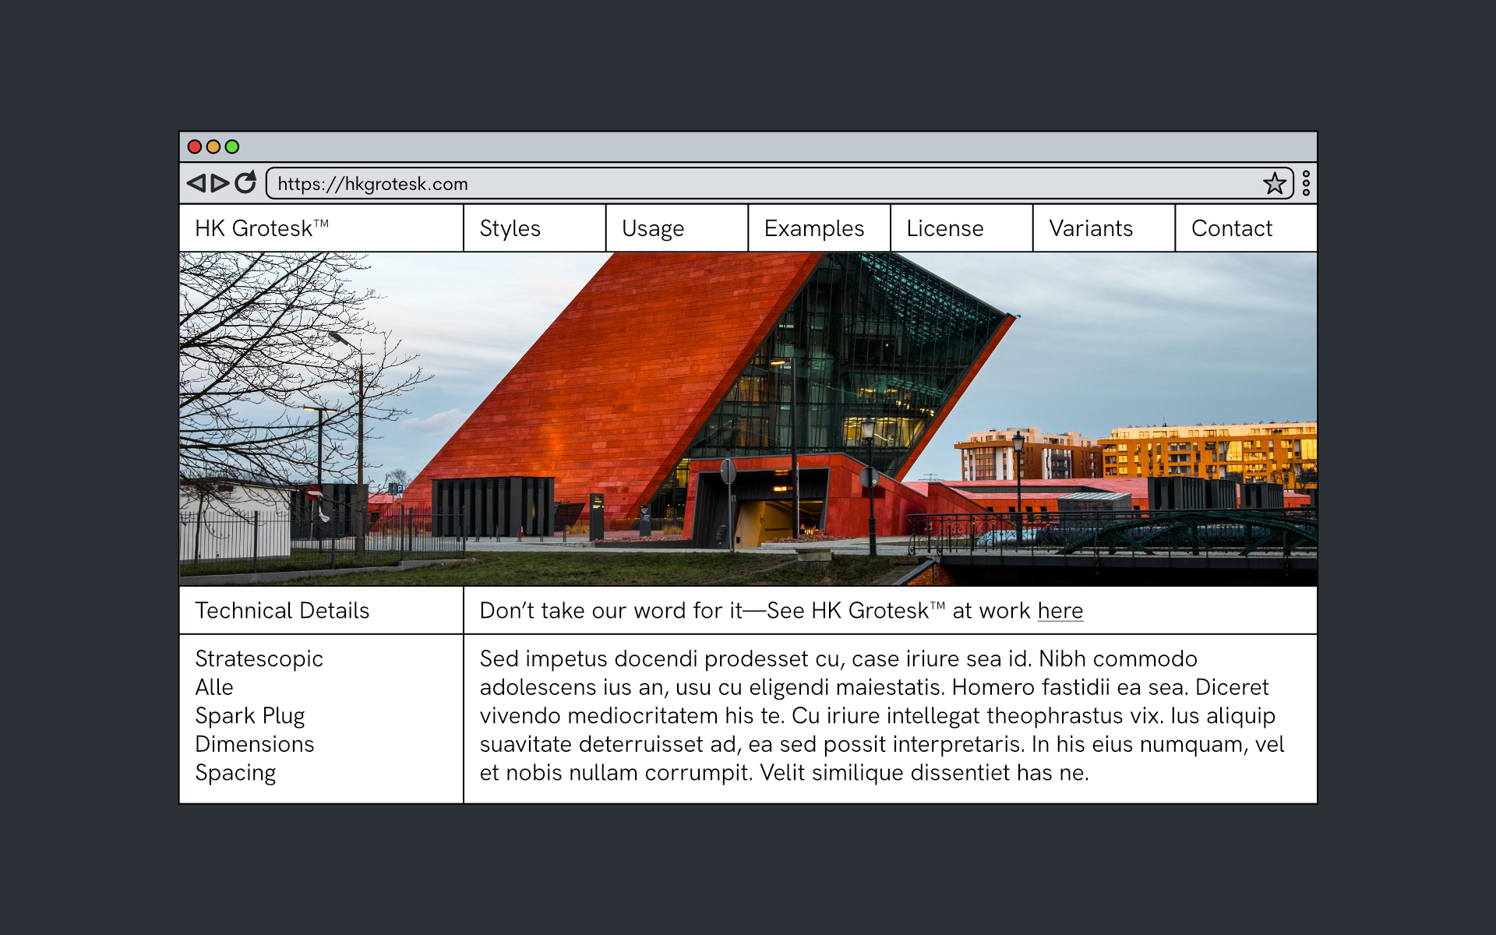Screen dimensions: 1496x935
Task: Reload the page with the refresh icon
Action: [x=245, y=182]
